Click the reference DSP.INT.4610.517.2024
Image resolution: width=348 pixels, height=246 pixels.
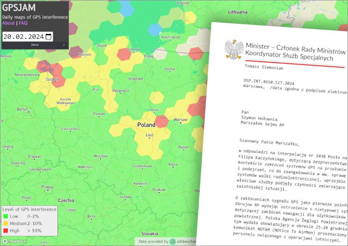coord(269,82)
